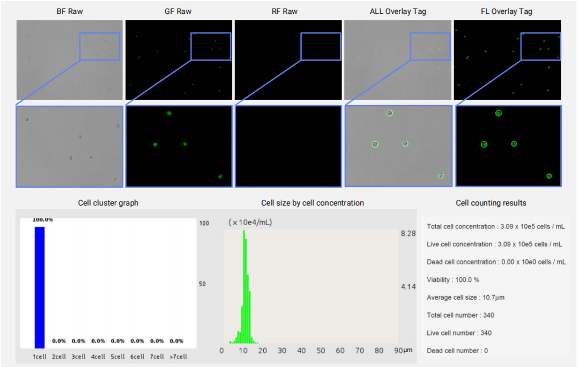Click the Cell counting results title

point(491,203)
